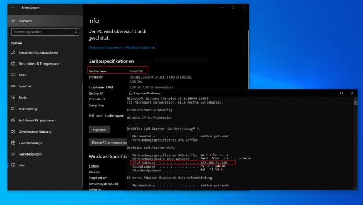Minimize the Eingabeaufforderung window

[x=331, y=93]
